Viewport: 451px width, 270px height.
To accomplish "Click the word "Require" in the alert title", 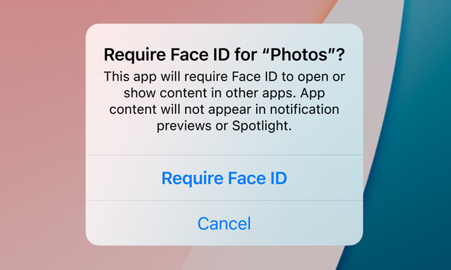I will pyautogui.click(x=134, y=55).
